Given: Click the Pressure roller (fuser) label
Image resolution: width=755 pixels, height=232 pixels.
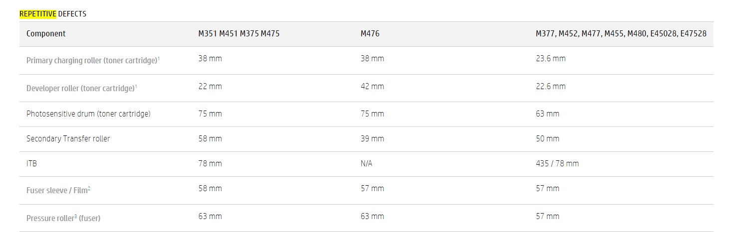Looking at the screenshot, I should [x=67, y=218].
